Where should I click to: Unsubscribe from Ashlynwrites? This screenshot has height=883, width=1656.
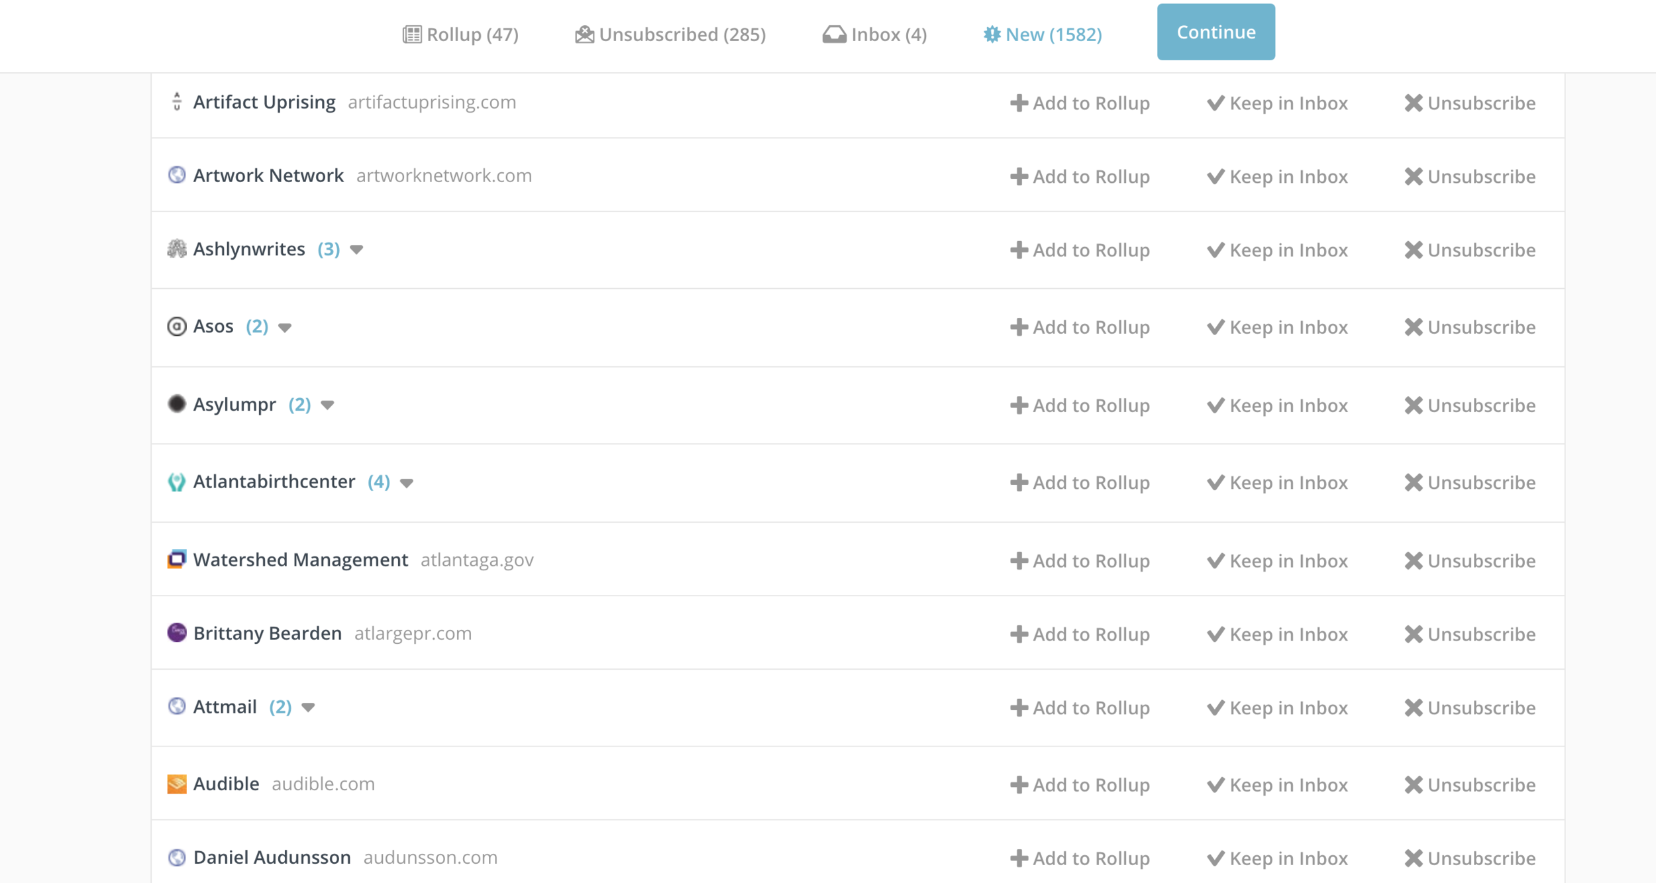coord(1470,250)
